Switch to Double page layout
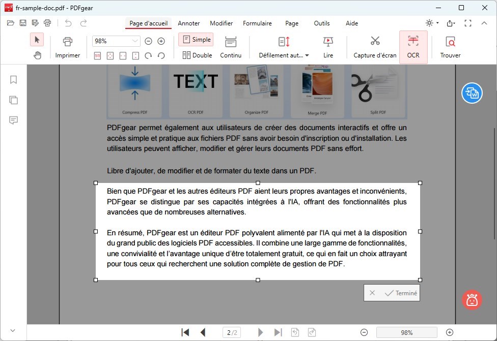This screenshot has height=341, width=497. pyautogui.click(x=197, y=55)
